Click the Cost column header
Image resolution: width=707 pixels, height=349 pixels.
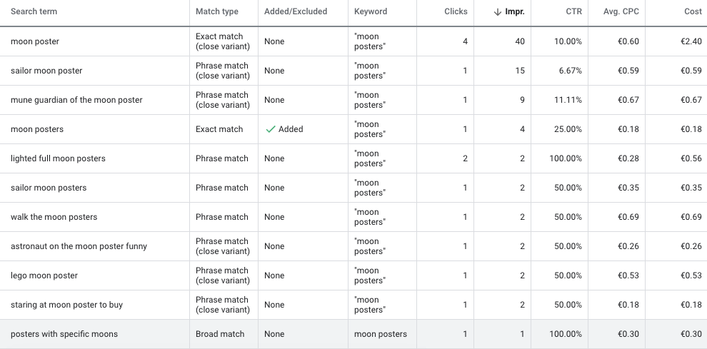(x=693, y=11)
